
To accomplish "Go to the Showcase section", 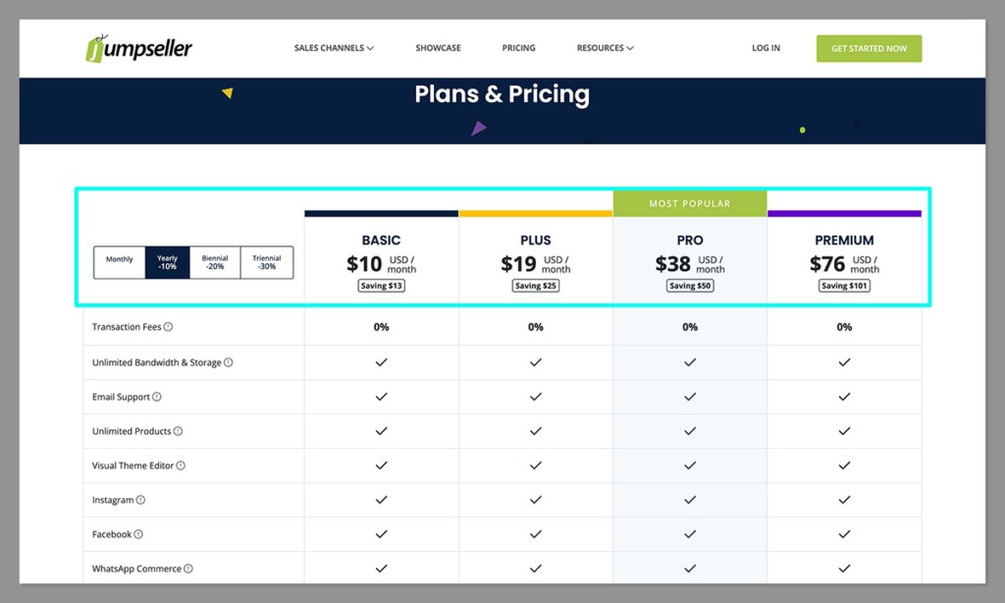I will pos(438,47).
